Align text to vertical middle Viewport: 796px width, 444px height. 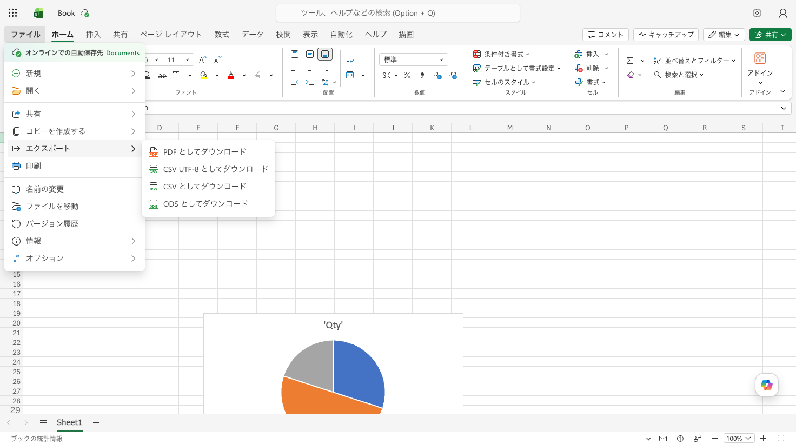pyautogui.click(x=310, y=54)
